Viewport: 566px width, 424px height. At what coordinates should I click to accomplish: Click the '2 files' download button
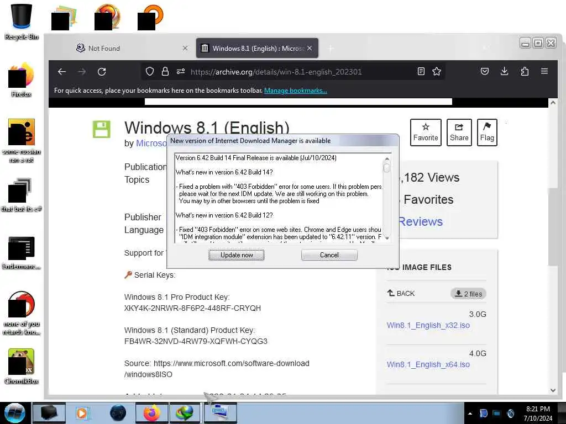tap(468, 294)
